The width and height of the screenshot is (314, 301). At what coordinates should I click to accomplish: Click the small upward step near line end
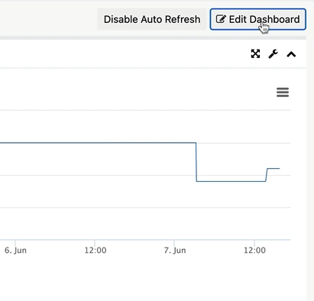(x=267, y=175)
